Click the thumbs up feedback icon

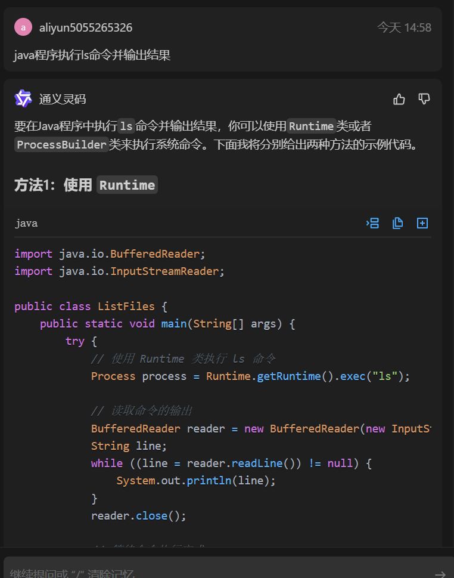399,99
